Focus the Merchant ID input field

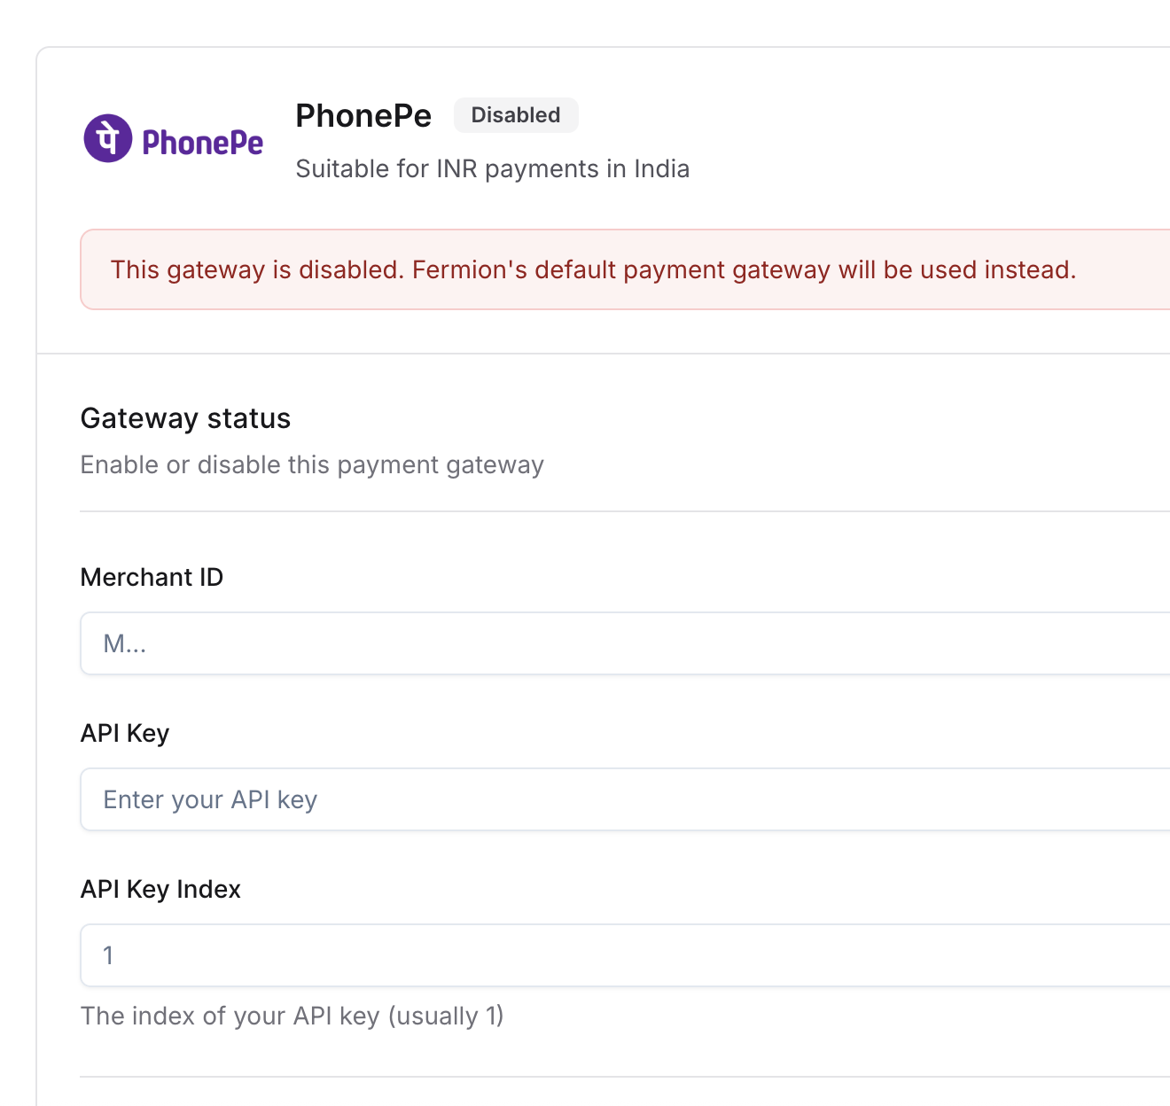tap(620, 643)
